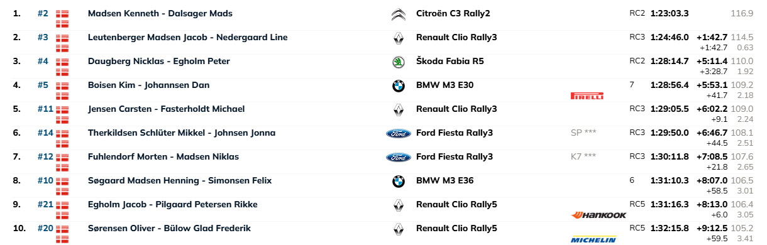767x245 pixels.
Task: Click the BMW logo beside M3 E36
Action: tap(398, 181)
